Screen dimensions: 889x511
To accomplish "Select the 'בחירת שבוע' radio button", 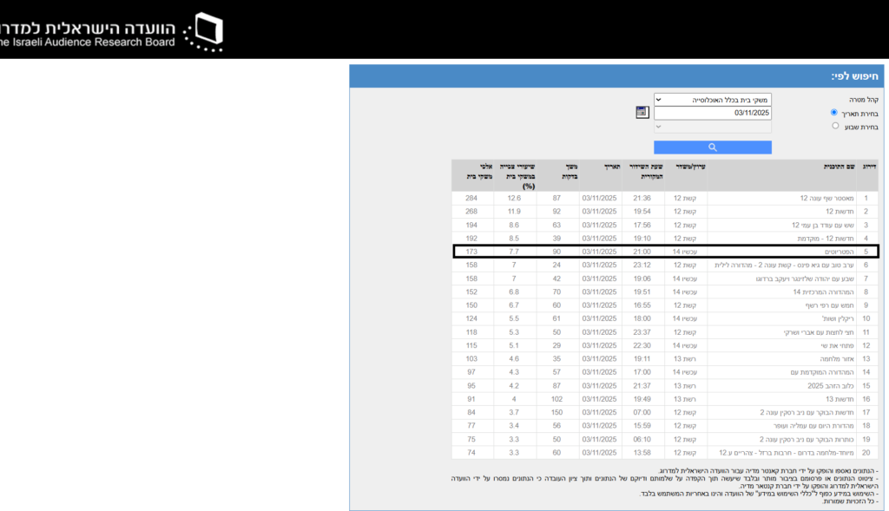I will tap(835, 126).
